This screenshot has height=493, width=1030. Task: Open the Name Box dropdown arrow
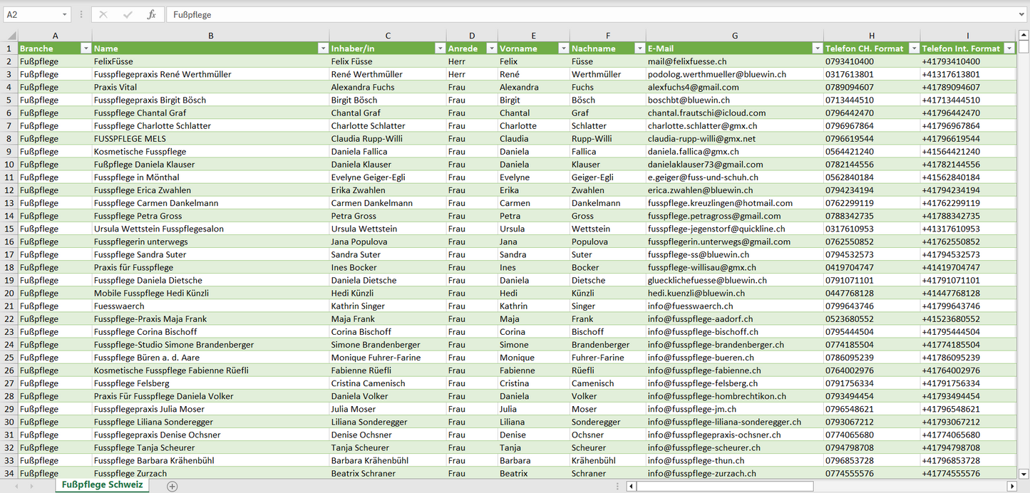pos(64,14)
